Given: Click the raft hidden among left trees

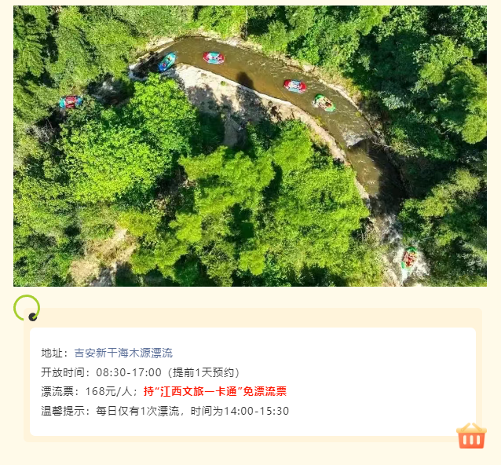Looking at the screenshot, I should [x=71, y=102].
